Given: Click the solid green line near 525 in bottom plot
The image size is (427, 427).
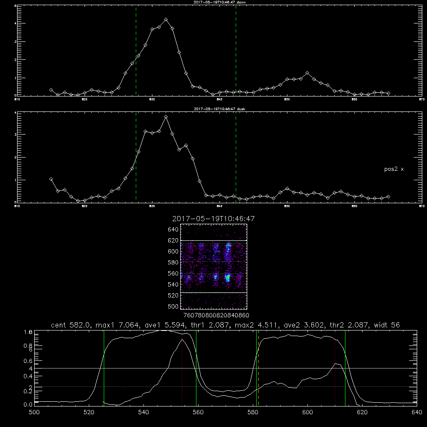Looking at the screenshot, I should tap(104, 368).
